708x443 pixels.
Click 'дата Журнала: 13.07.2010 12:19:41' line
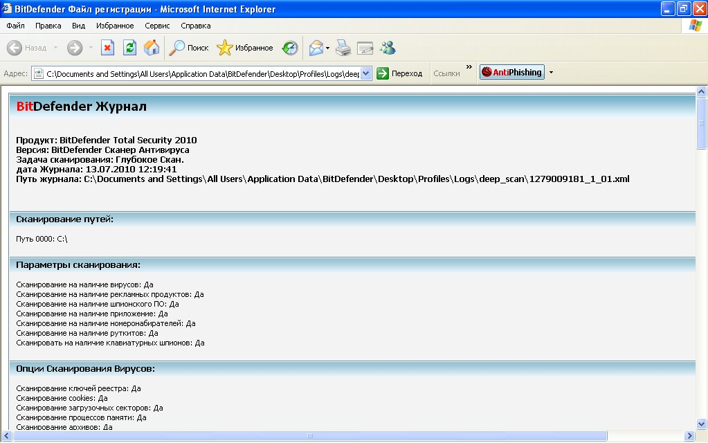point(96,170)
